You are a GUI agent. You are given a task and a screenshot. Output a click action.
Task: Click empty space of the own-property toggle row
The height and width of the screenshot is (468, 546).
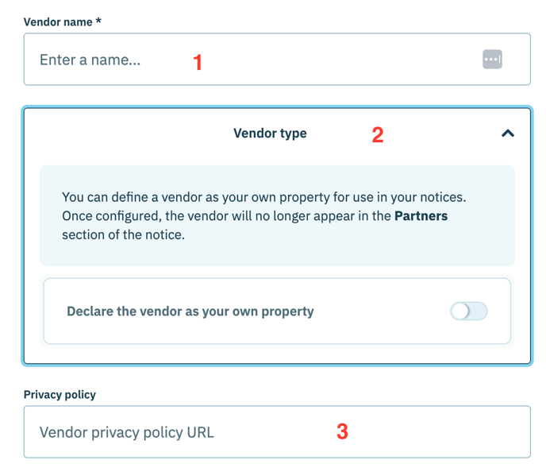tap(379, 311)
